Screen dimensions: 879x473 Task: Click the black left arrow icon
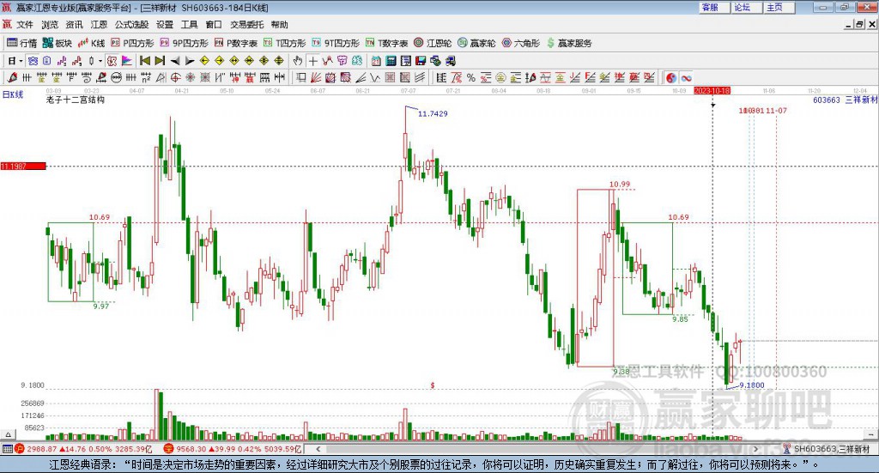pyautogui.click(x=175, y=61)
